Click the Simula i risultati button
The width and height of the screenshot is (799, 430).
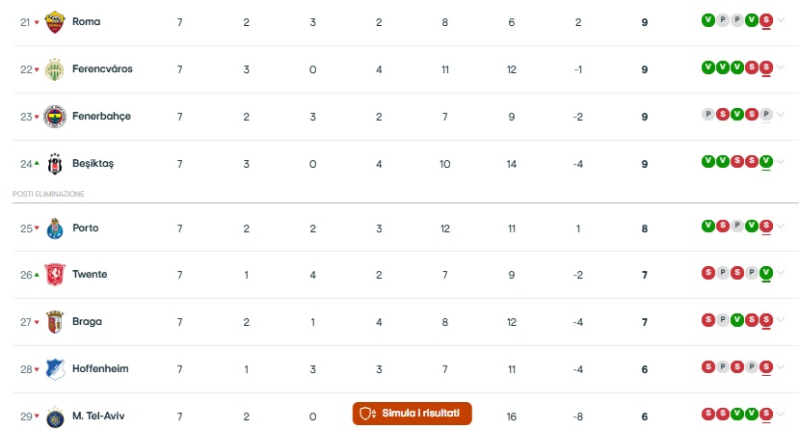click(412, 414)
